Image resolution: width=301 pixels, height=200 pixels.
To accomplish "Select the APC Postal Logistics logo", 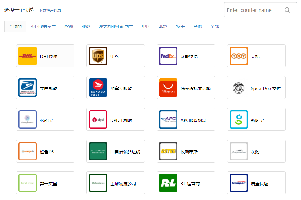I will point(168,119).
